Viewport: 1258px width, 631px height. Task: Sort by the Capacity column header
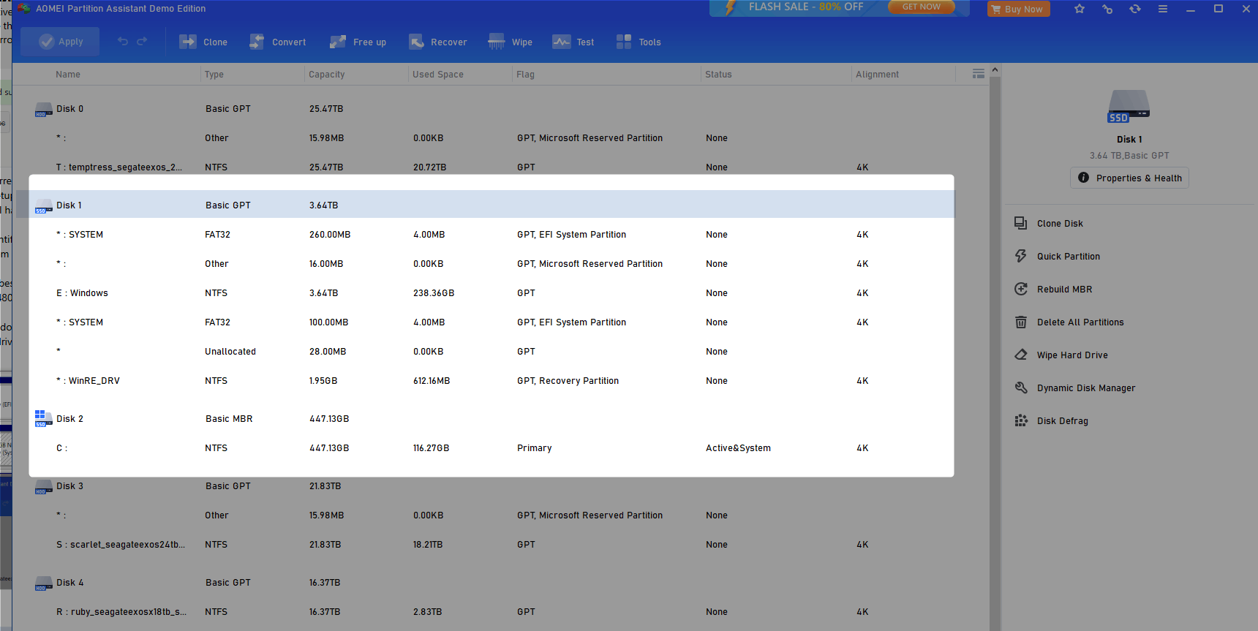coord(327,75)
